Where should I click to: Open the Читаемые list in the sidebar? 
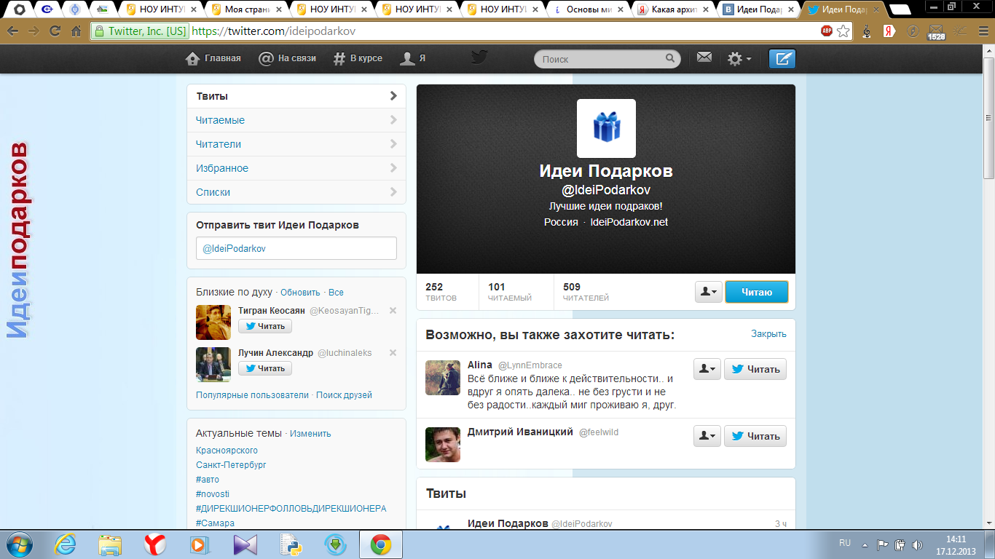click(296, 120)
